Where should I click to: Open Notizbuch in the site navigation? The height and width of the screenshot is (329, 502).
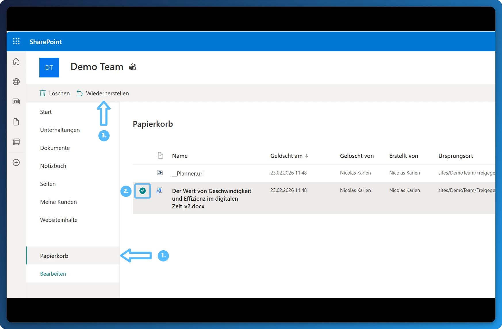53,166
